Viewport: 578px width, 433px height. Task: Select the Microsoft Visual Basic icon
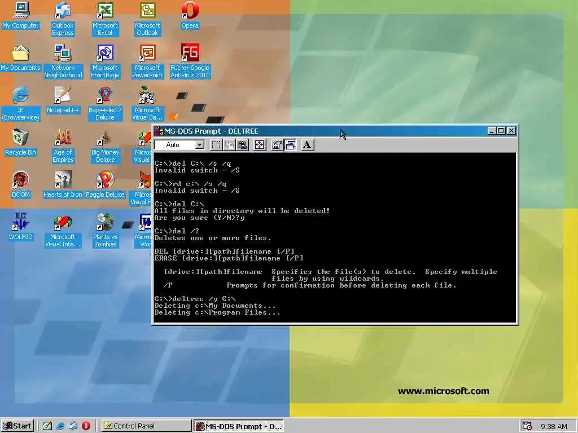pos(147,104)
